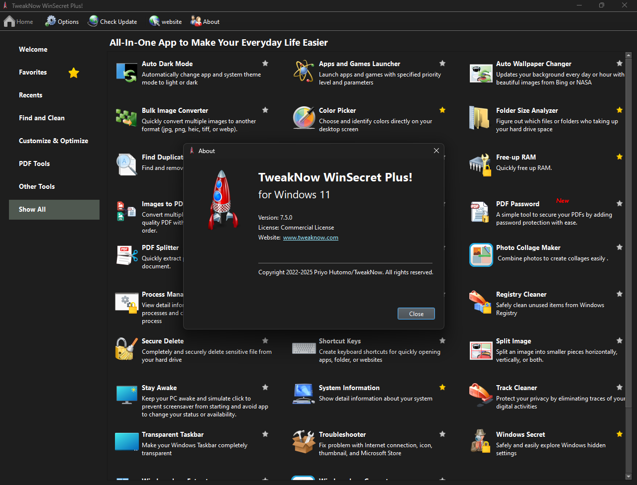Unstar the Free-up RAM tool
Viewport: 637px width, 485px height.
(x=620, y=157)
